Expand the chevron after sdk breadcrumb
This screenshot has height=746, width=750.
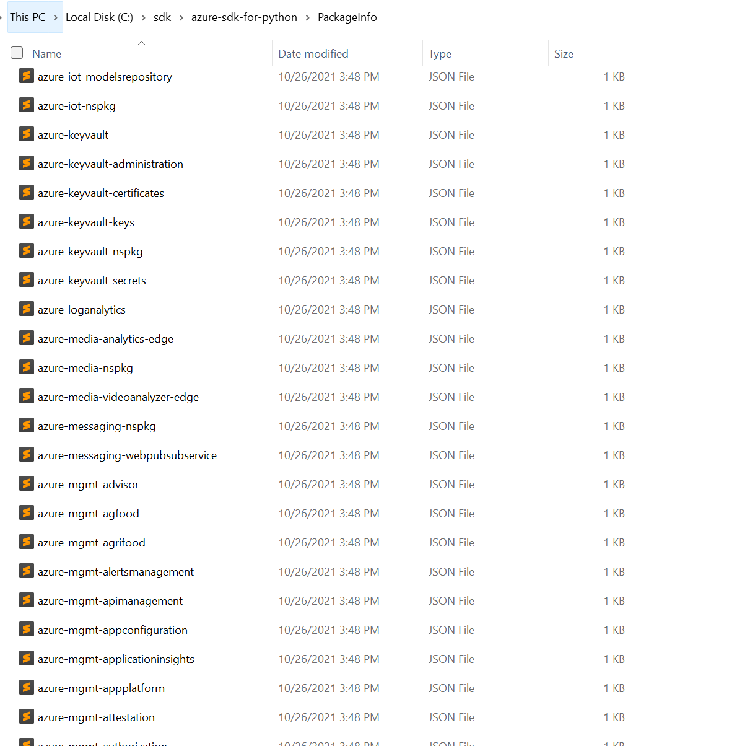pyautogui.click(x=181, y=17)
